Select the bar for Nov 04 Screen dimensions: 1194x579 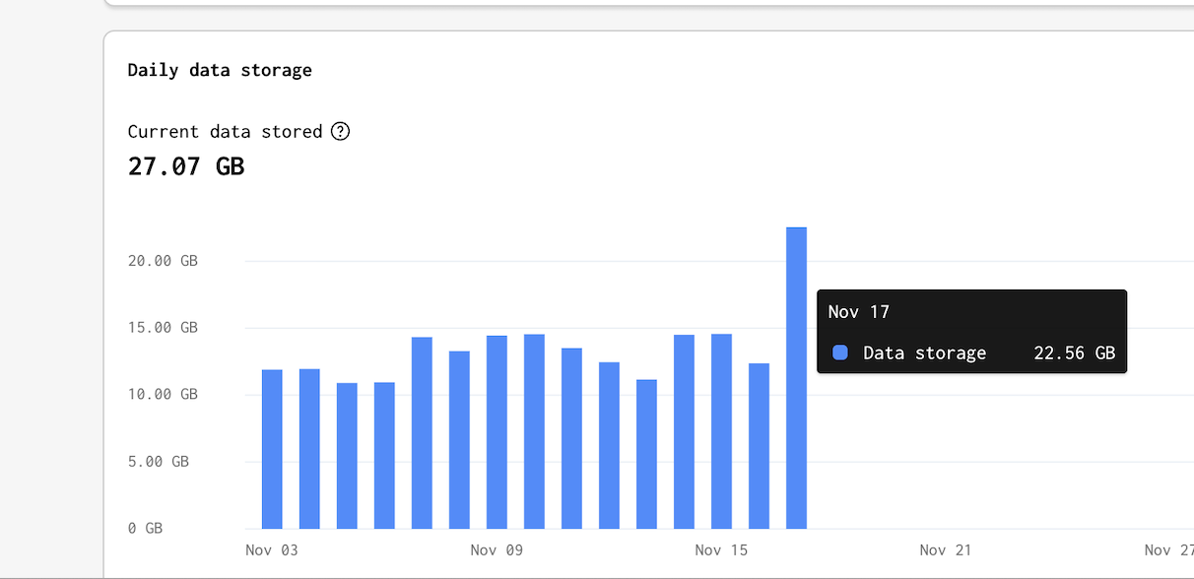[309, 448]
